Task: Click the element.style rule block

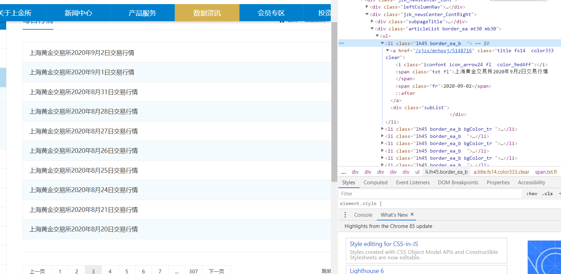Action: click(x=361, y=204)
